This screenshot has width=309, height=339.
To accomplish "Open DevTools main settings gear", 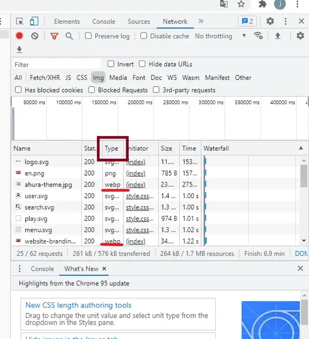I will pos(270,21).
